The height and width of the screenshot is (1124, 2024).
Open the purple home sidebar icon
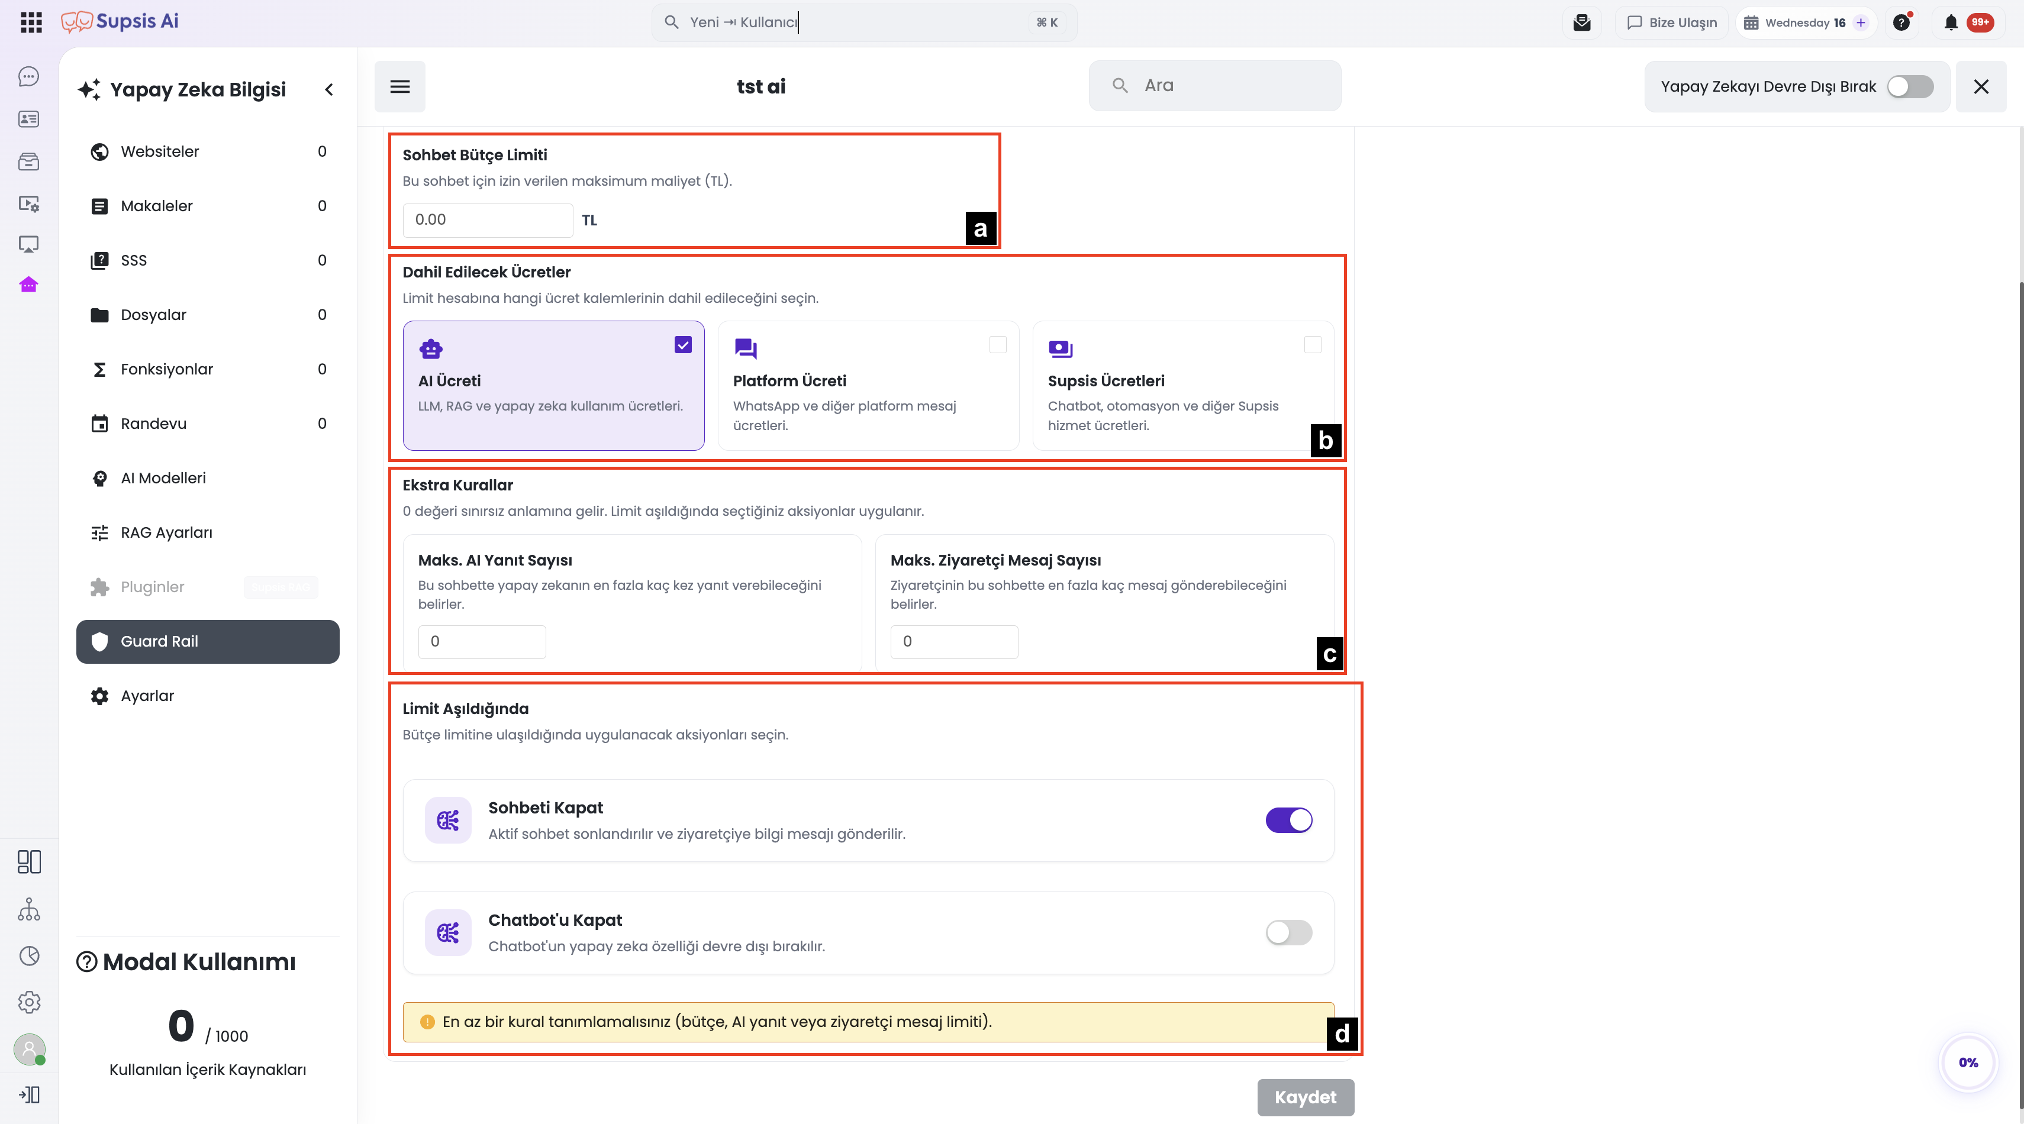(x=29, y=285)
